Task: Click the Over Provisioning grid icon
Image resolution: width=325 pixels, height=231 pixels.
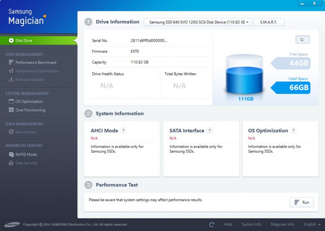Action: point(11,110)
